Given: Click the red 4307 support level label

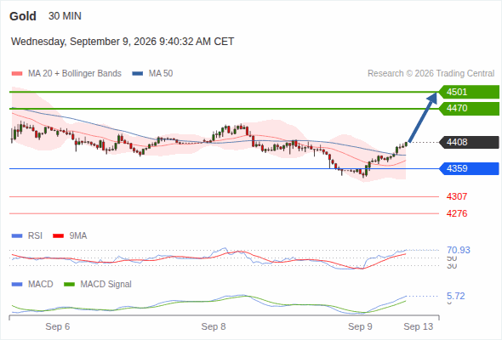Looking at the screenshot, I should coord(457,196).
